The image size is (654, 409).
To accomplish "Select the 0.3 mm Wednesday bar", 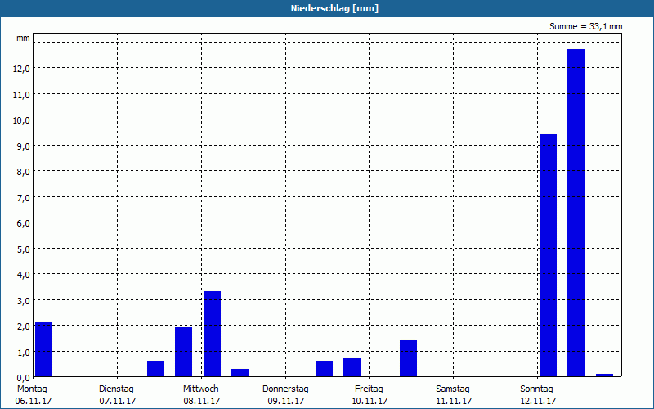I will (x=240, y=373).
